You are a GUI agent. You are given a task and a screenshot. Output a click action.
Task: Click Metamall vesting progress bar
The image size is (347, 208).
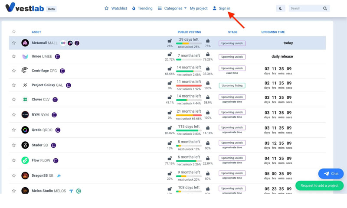[x=189, y=43]
